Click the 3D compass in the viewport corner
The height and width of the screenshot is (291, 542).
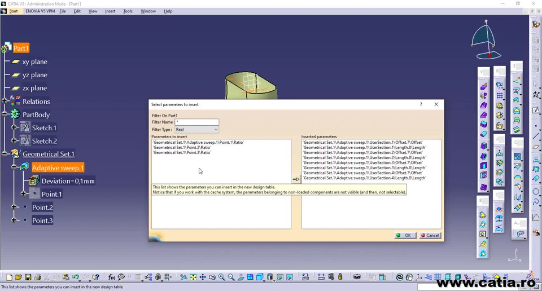(486, 39)
